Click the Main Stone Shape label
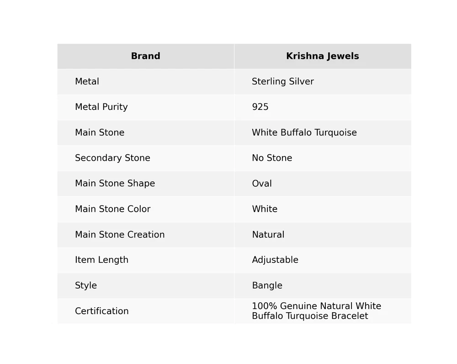Screen dimensions: 457x364 point(115,184)
